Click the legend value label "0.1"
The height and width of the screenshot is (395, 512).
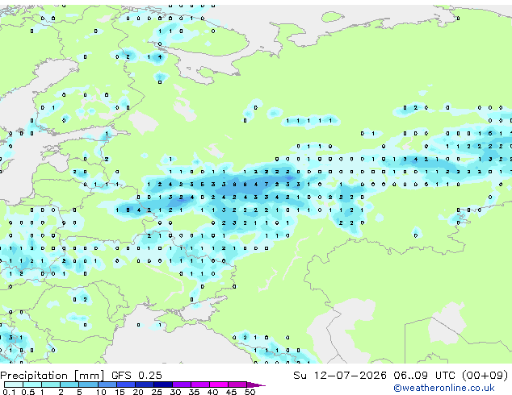tap(10, 392)
